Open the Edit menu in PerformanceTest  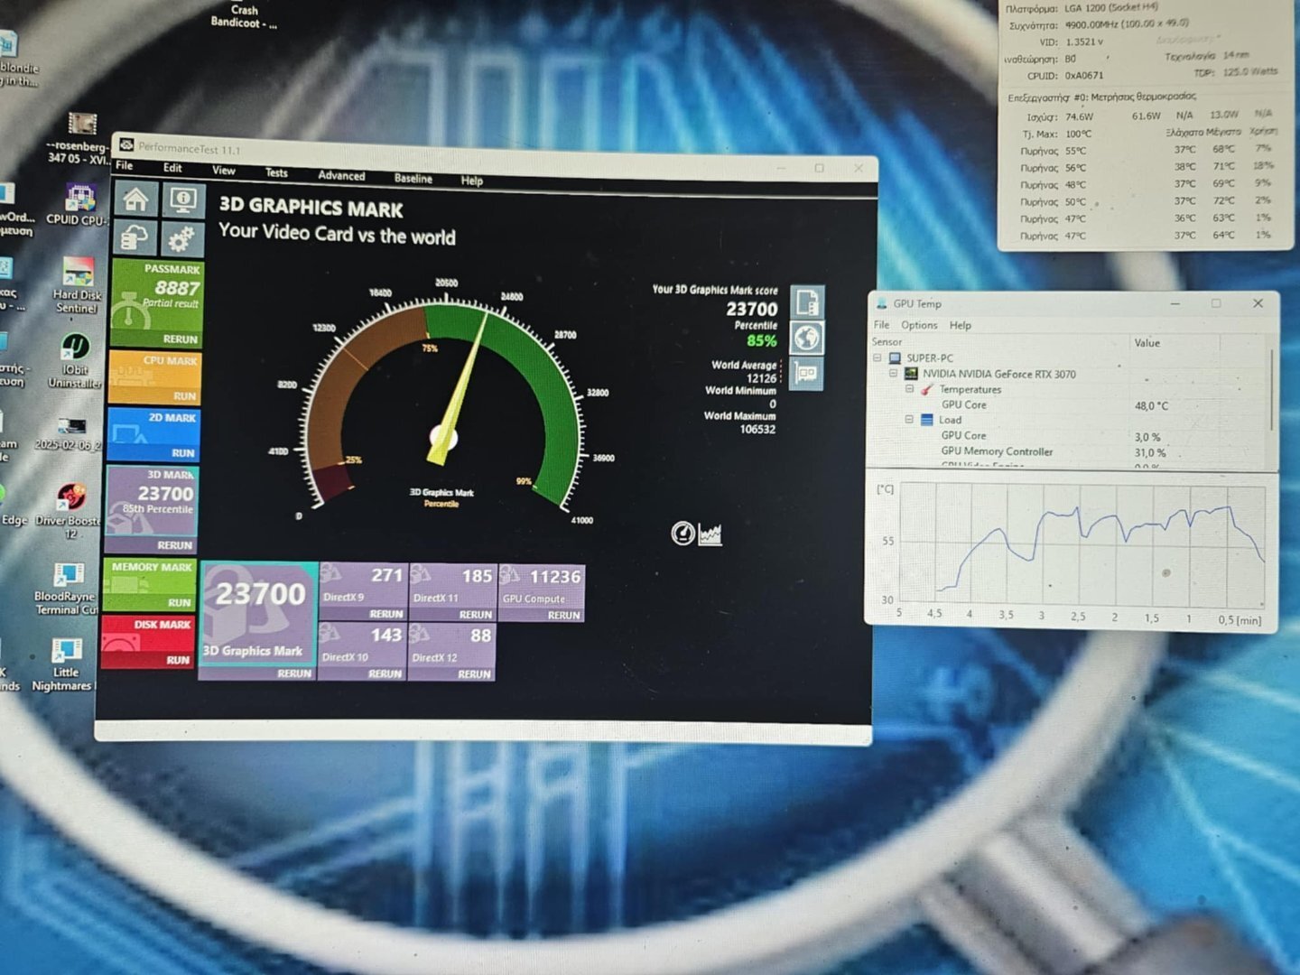[172, 168]
